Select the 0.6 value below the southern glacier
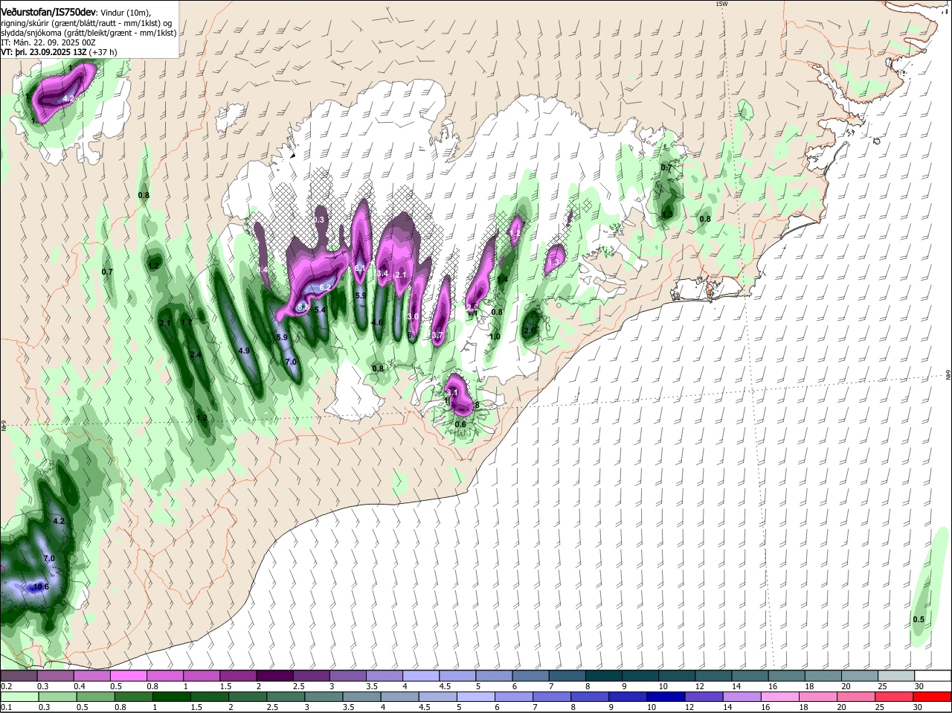Viewport: 952px width, 713px height. coord(460,425)
